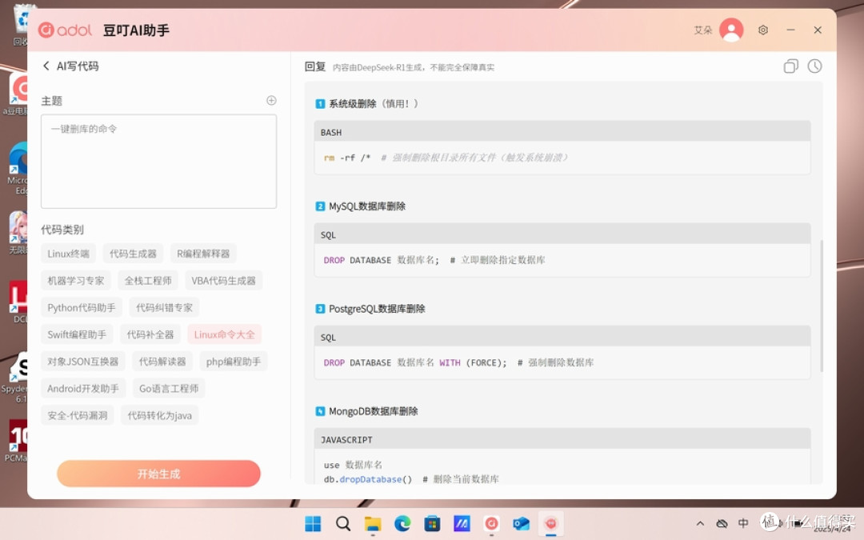Image resolution: width=864 pixels, height=540 pixels.
Task: Open taskbar Search
Action: coord(342,523)
